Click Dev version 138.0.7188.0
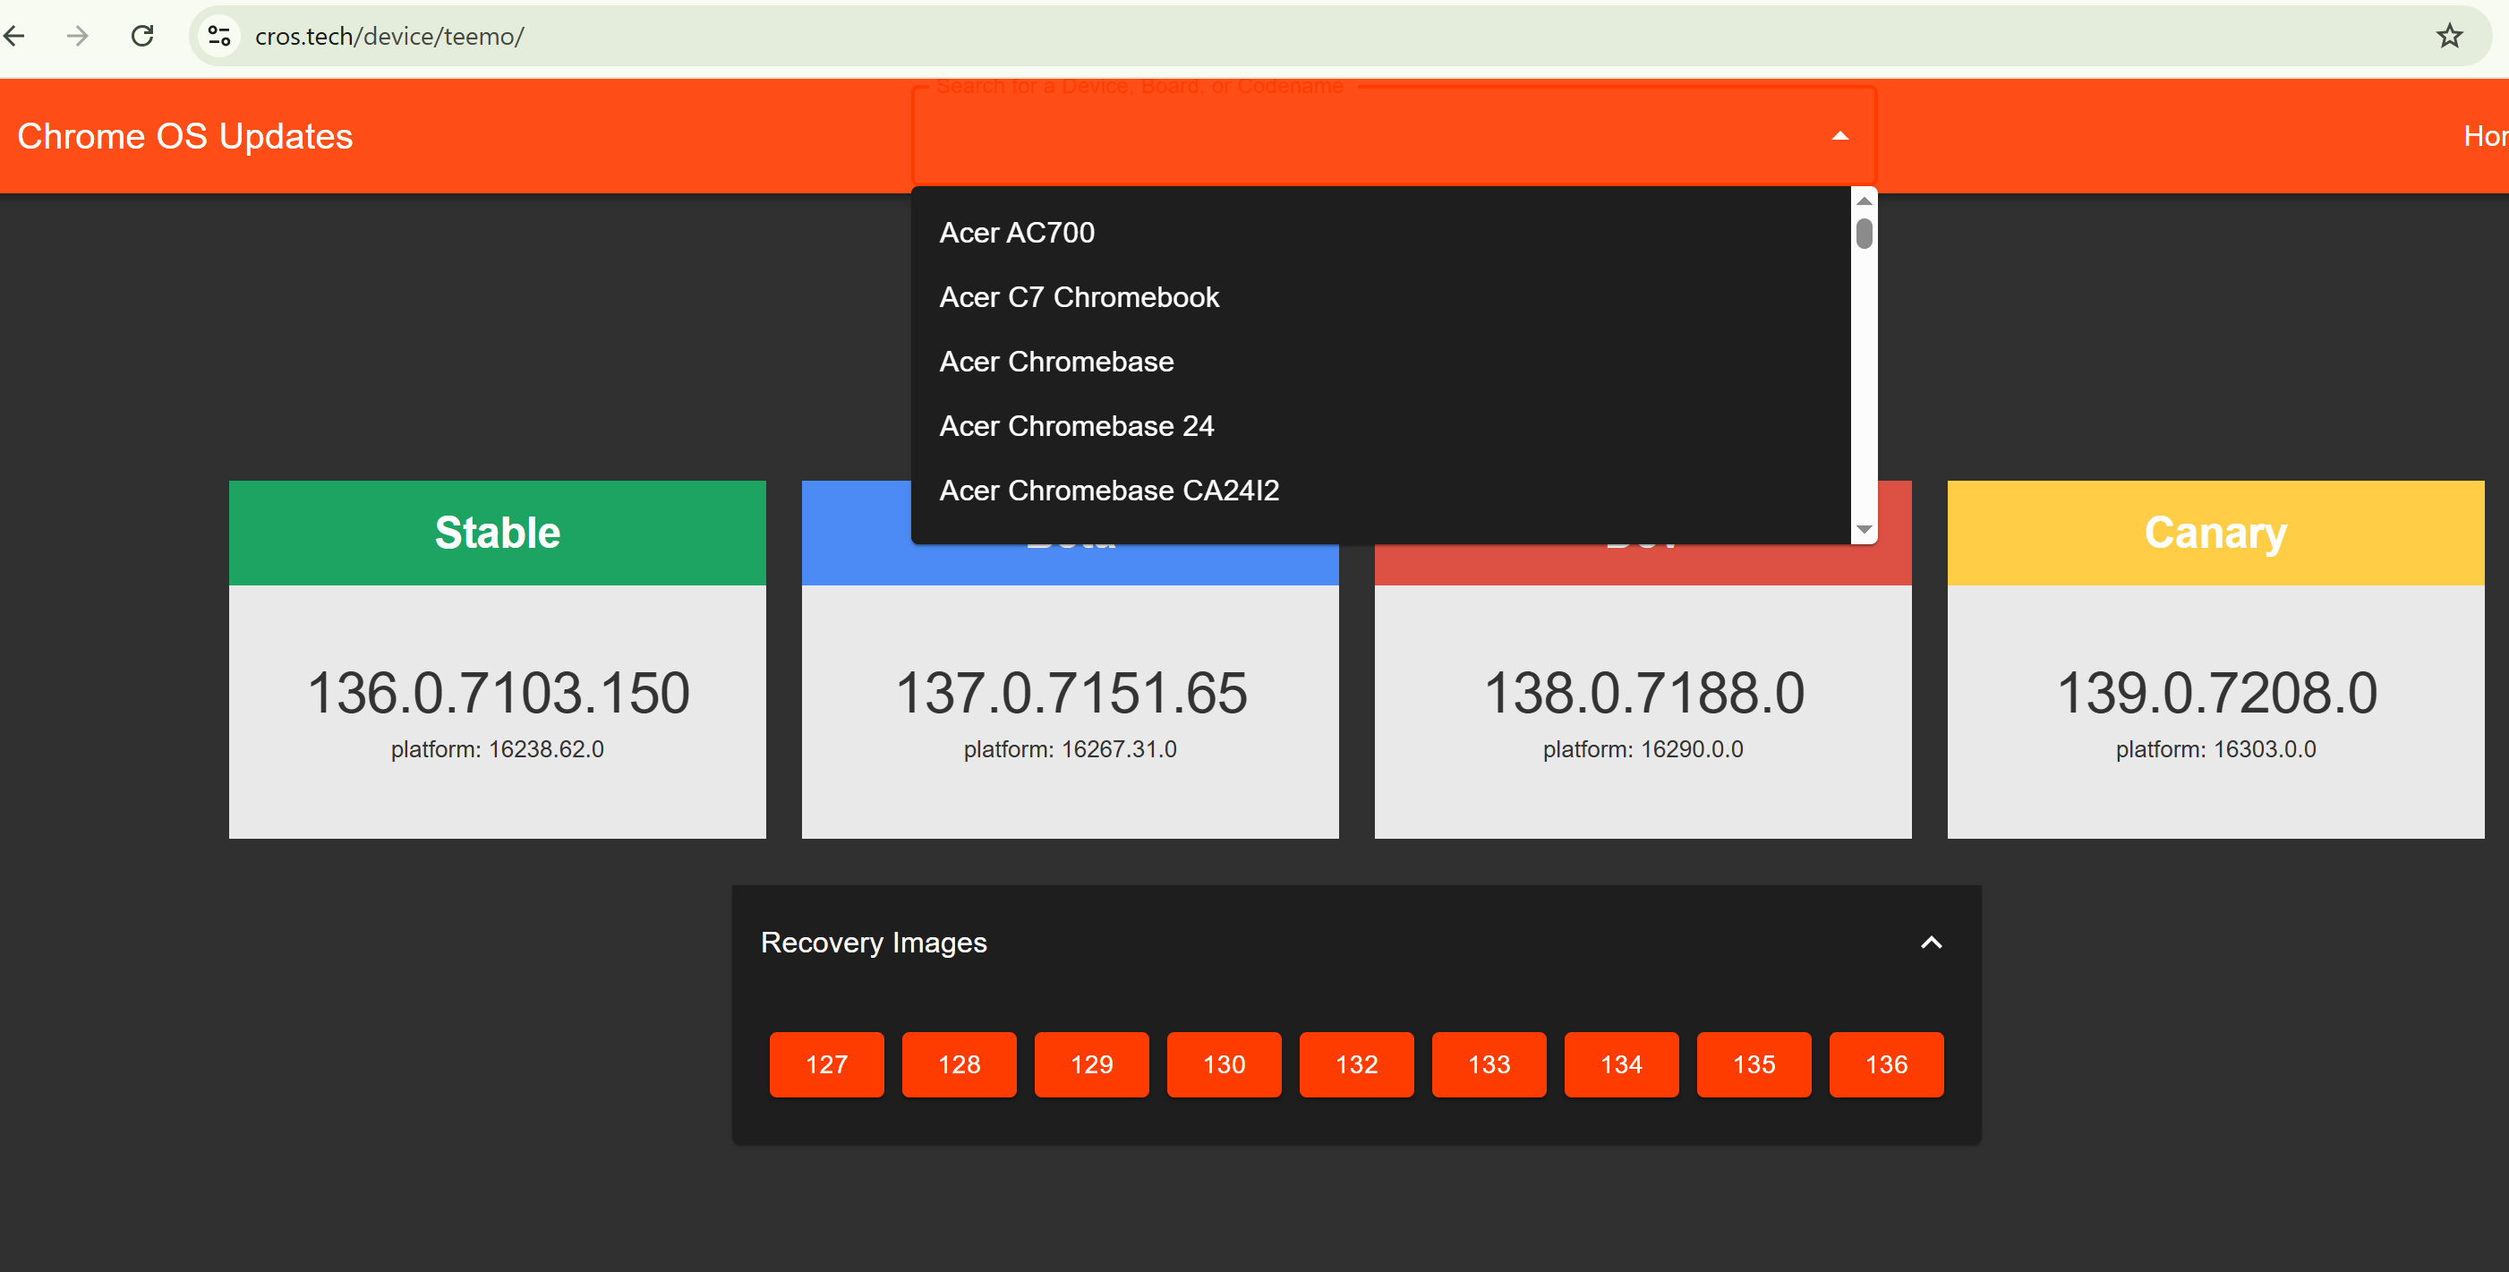The width and height of the screenshot is (2509, 1272). click(x=1643, y=694)
